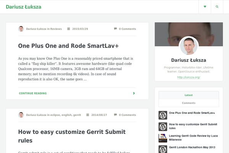
Task: Click author avatar on Gerrit Submit rules post
Action: pos(21,115)
